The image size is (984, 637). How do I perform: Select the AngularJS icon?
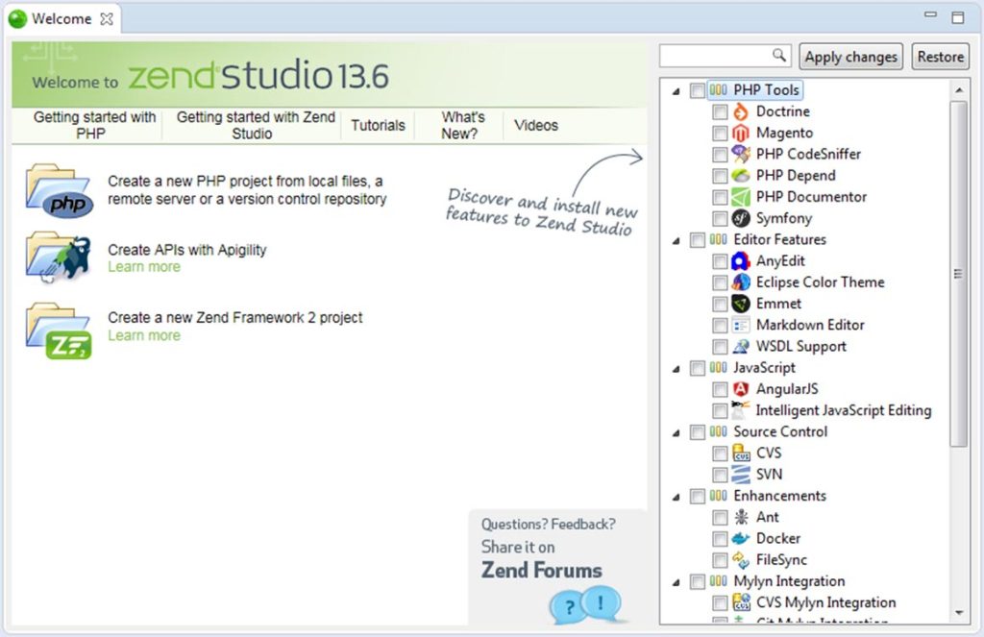point(741,389)
